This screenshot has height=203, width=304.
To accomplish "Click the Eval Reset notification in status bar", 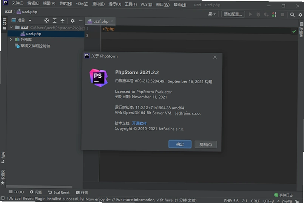I will tap(102, 199).
